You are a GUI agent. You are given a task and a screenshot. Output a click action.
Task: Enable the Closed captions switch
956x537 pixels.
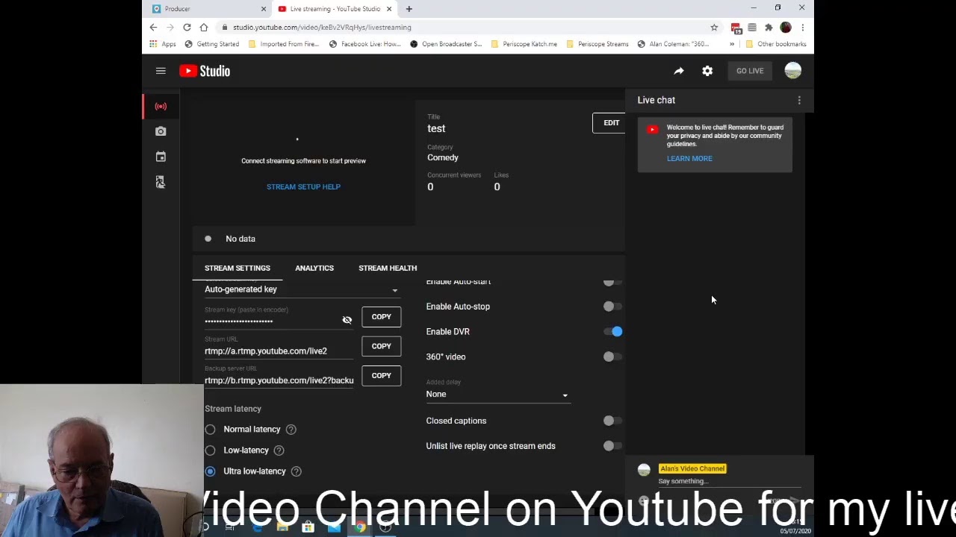[x=612, y=421]
